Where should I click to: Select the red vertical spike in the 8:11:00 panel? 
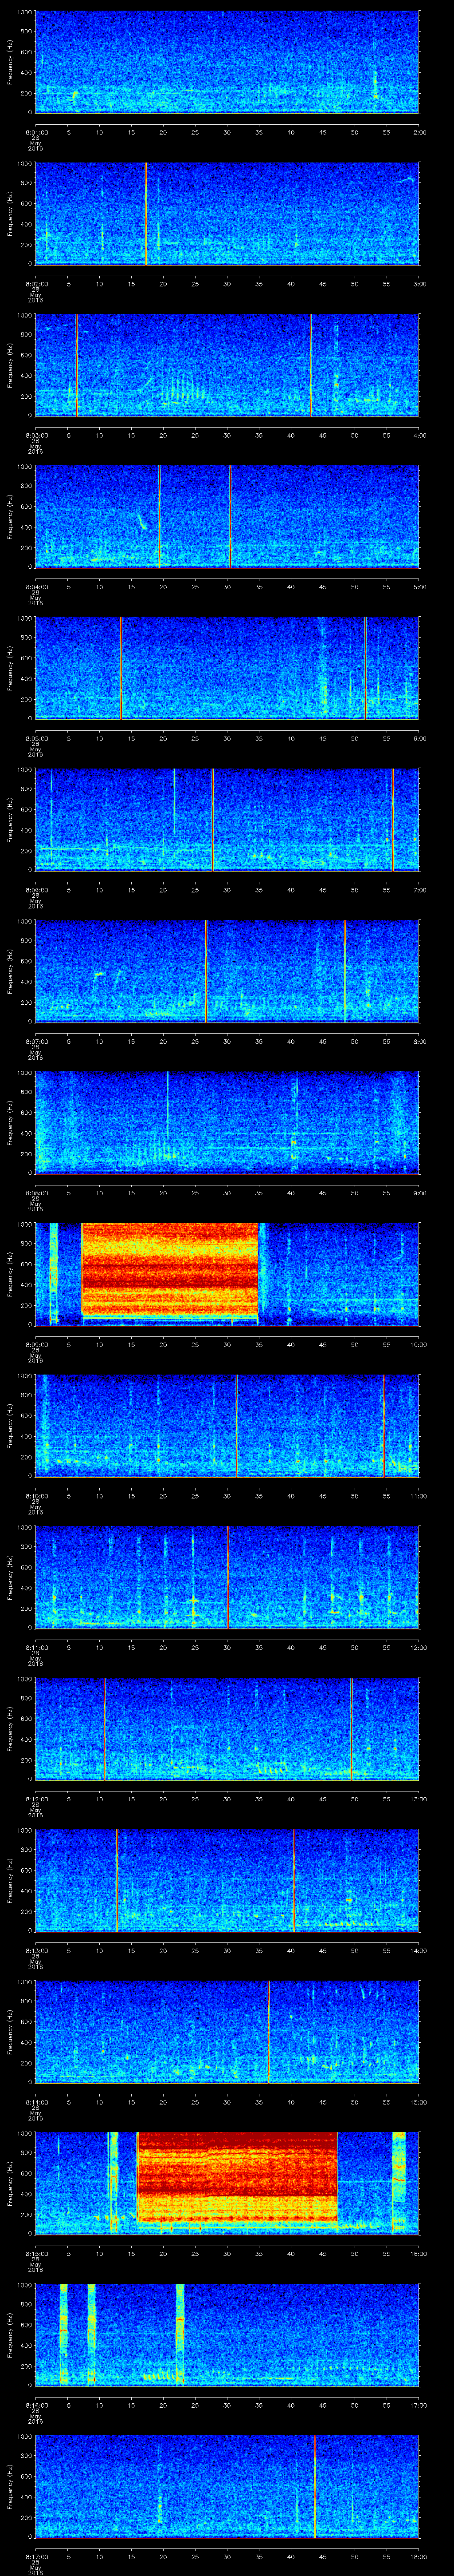[x=228, y=1577]
